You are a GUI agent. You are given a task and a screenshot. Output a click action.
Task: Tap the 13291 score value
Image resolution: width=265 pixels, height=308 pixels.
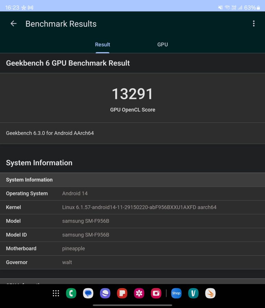[132, 94]
